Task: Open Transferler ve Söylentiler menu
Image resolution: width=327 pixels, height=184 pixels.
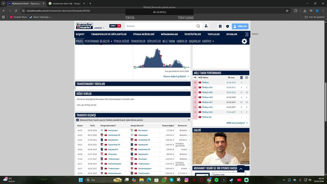Action: pos(109,34)
